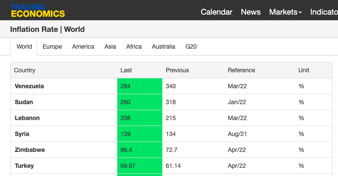Select the World tab
This screenshot has height=176, width=338.
click(24, 46)
